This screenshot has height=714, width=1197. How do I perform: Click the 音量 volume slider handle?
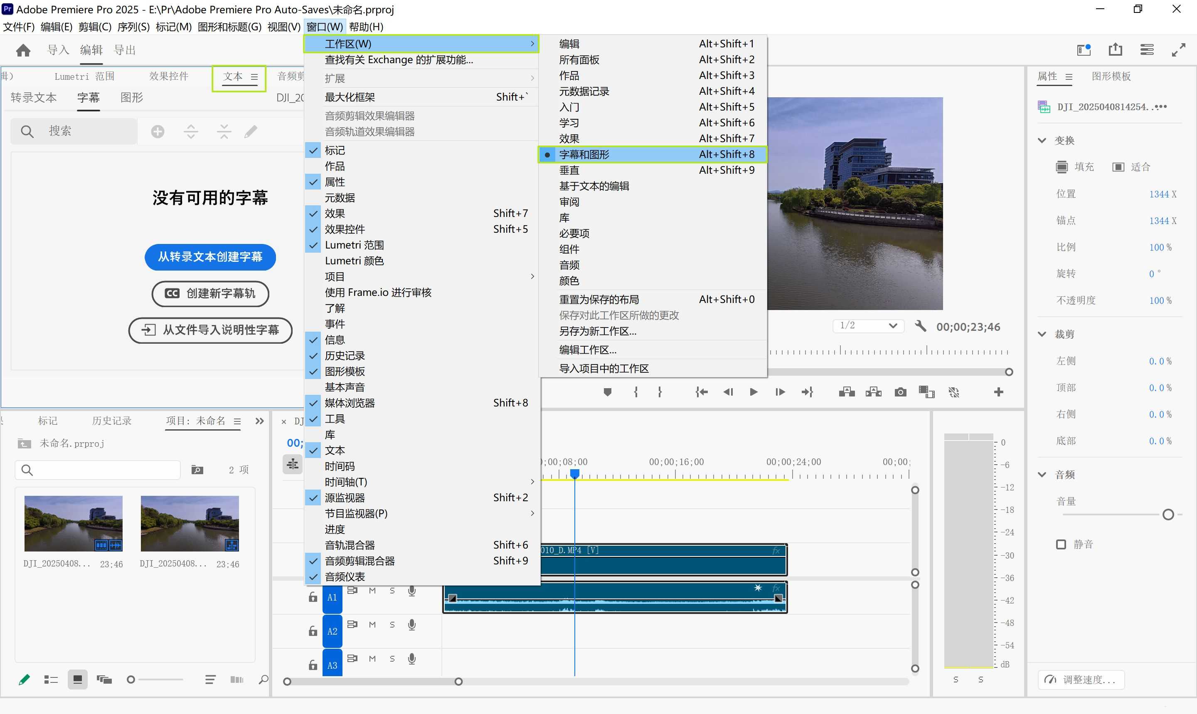pyautogui.click(x=1167, y=515)
